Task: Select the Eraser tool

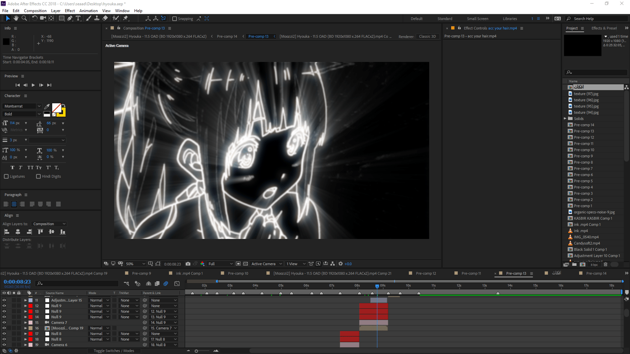Action: click(105, 18)
